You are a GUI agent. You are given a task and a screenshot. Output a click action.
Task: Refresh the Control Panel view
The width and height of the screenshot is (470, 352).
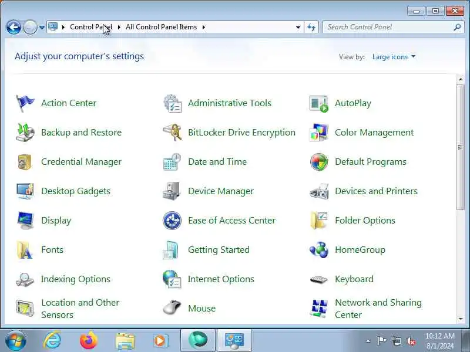[311, 27]
